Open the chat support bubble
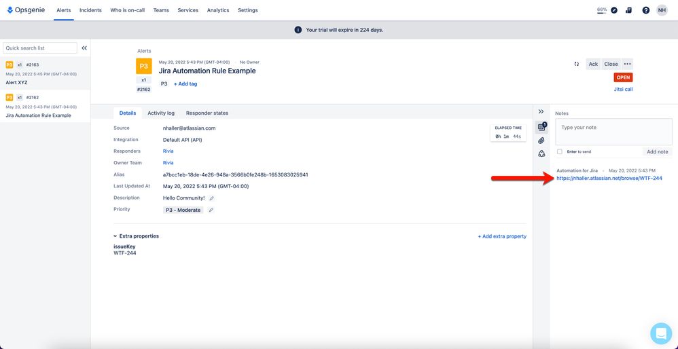 661,333
